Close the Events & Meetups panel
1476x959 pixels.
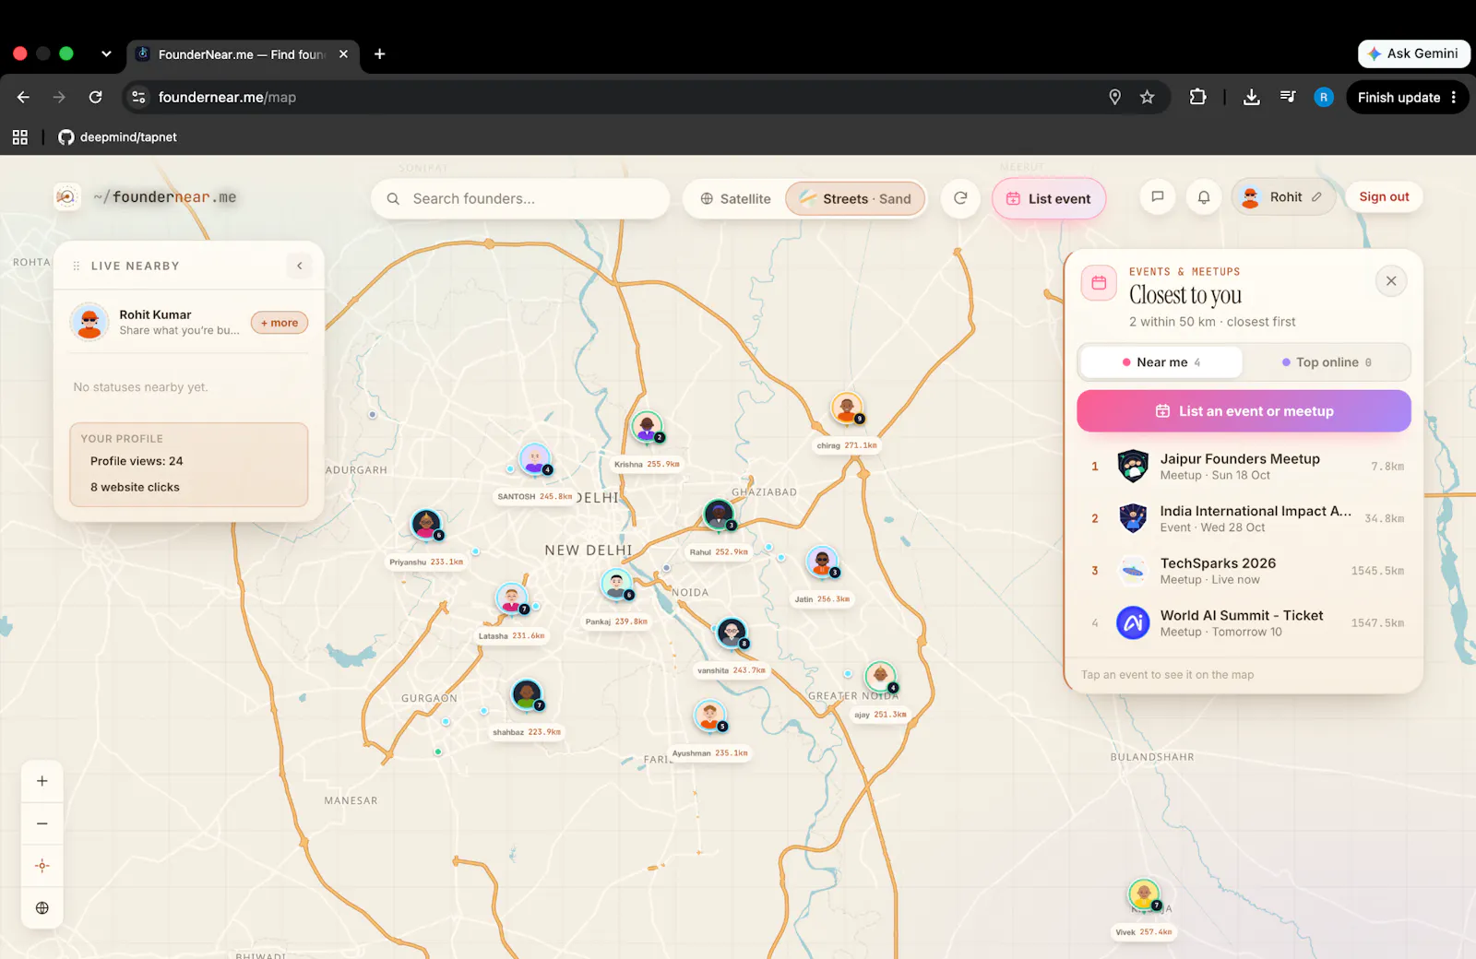[1391, 281]
